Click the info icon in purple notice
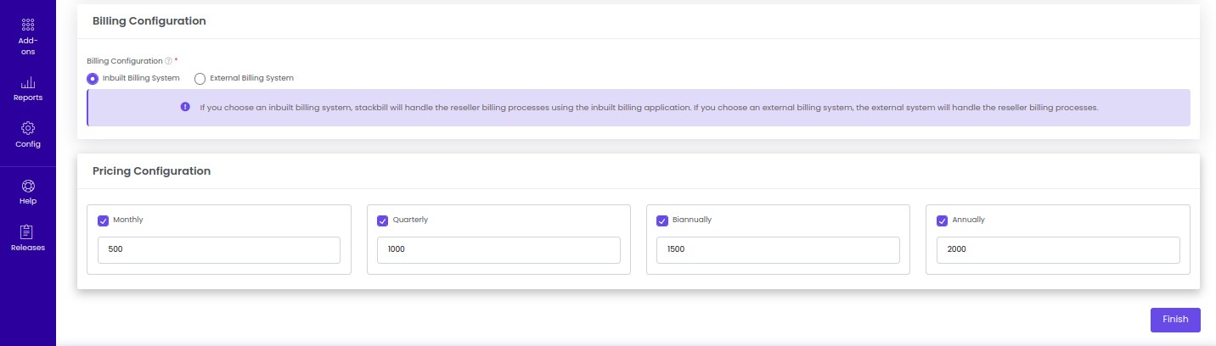The height and width of the screenshot is (346, 1216). [185, 107]
